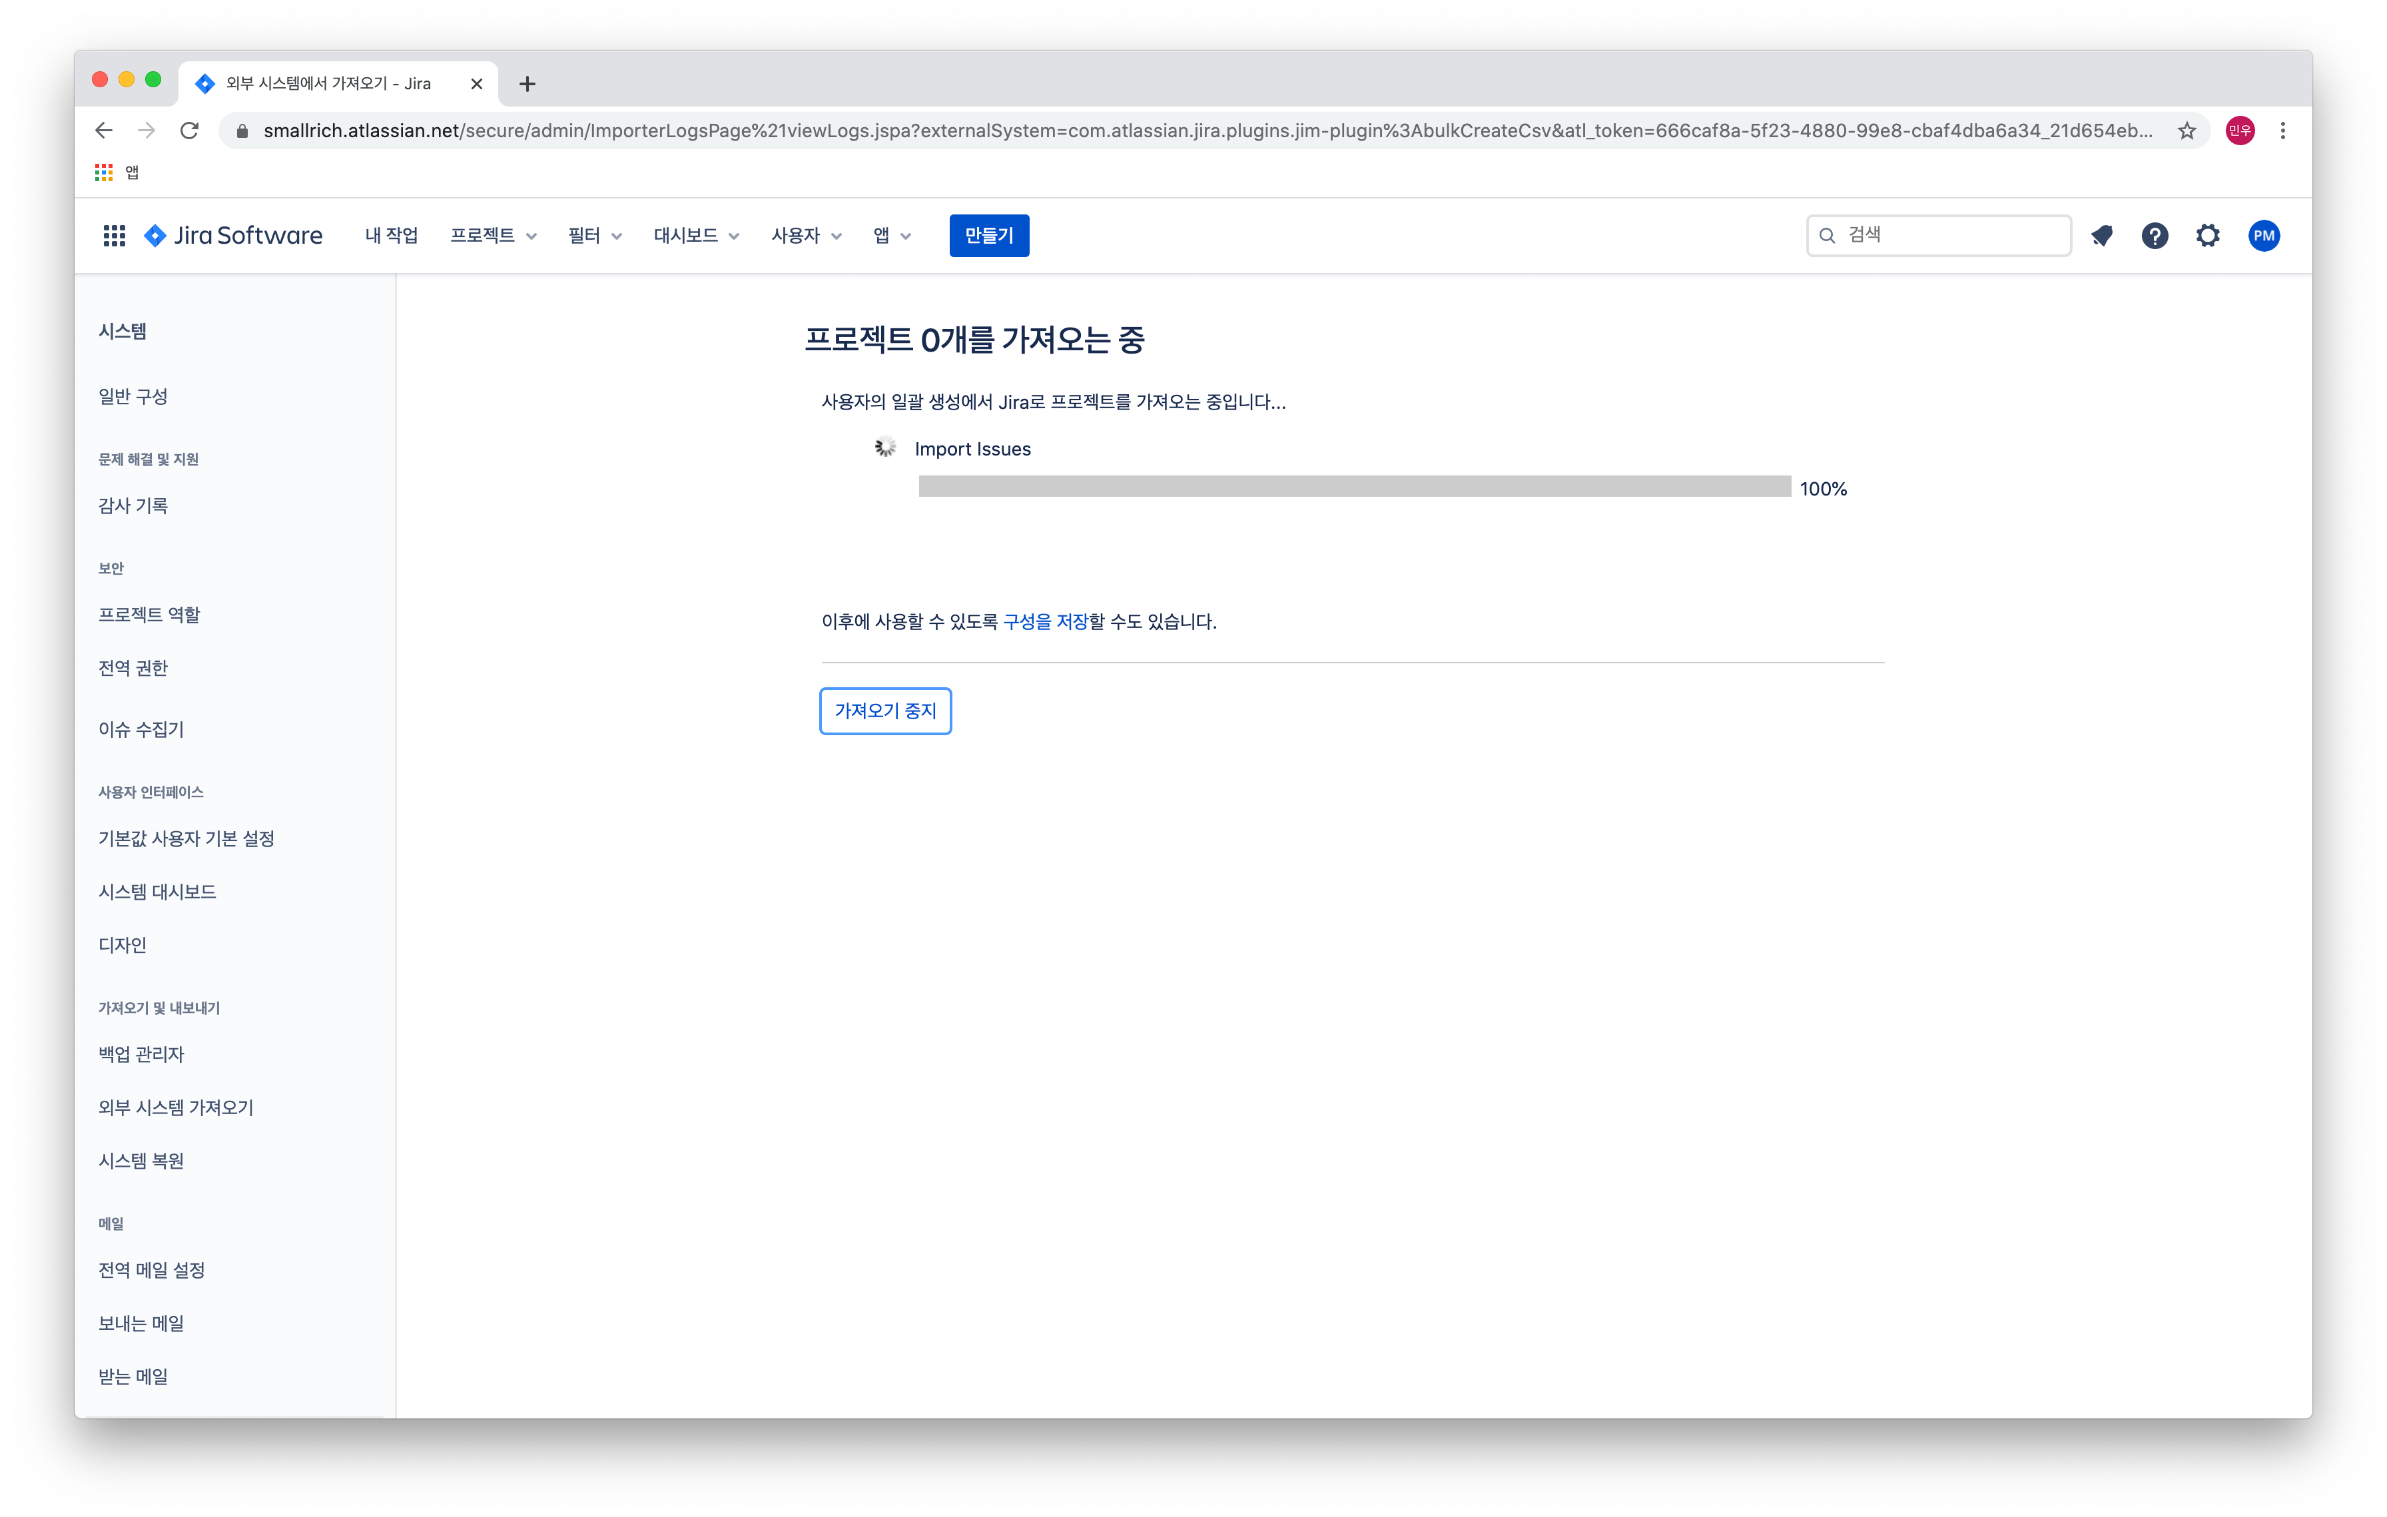Expand the 프로젝트 dropdown menu
The height and width of the screenshot is (1517, 2387).
(493, 235)
